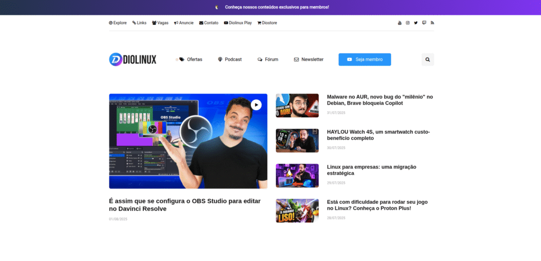
Task: Open the Newsletter page
Action: [309, 59]
